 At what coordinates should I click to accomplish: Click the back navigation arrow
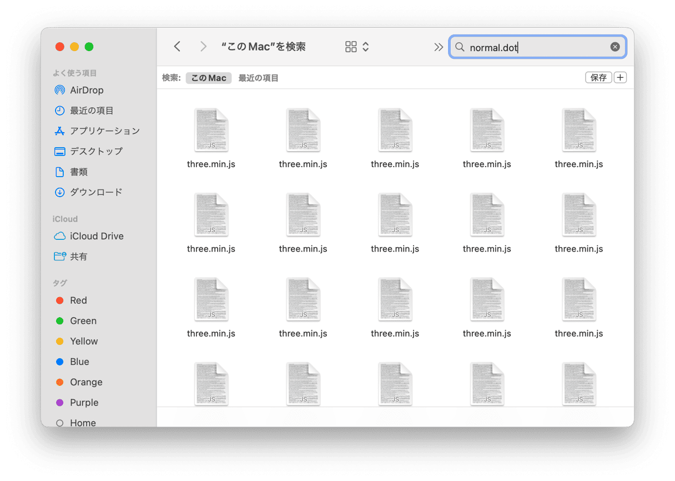177,47
